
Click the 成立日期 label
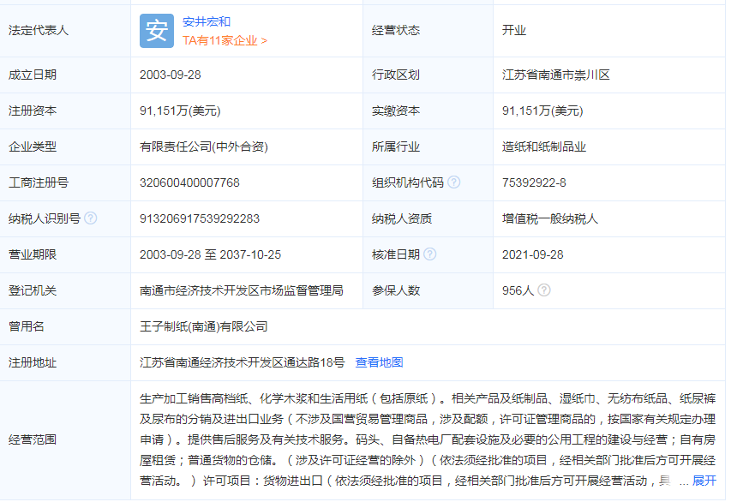[33, 75]
